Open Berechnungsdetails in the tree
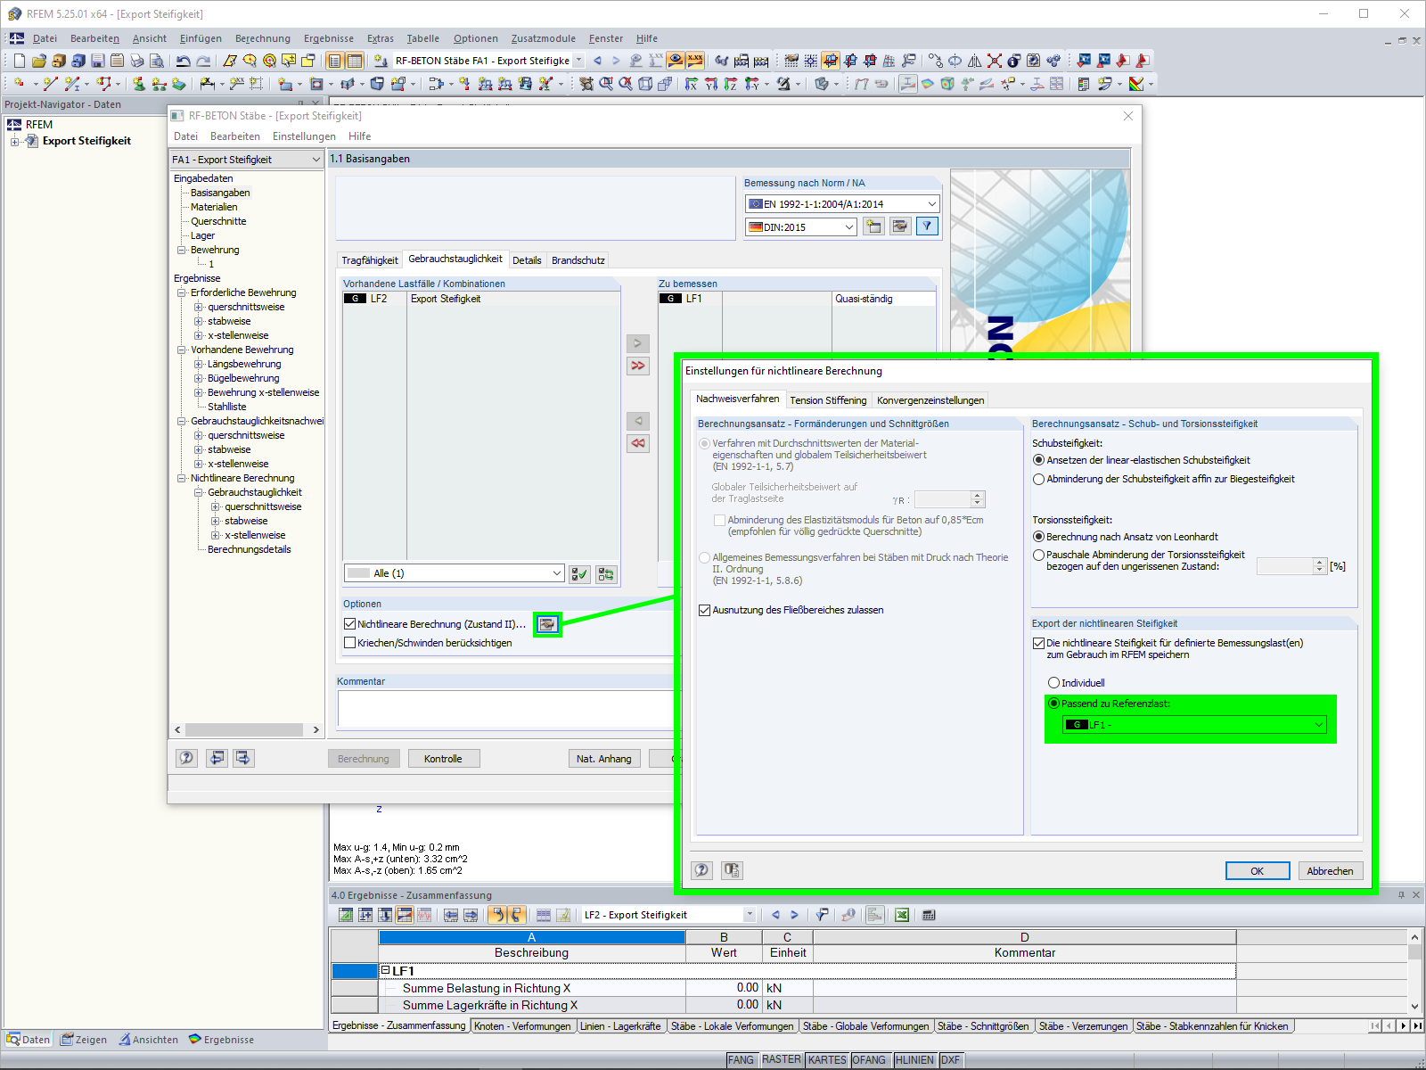The height and width of the screenshot is (1070, 1426). (x=250, y=549)
